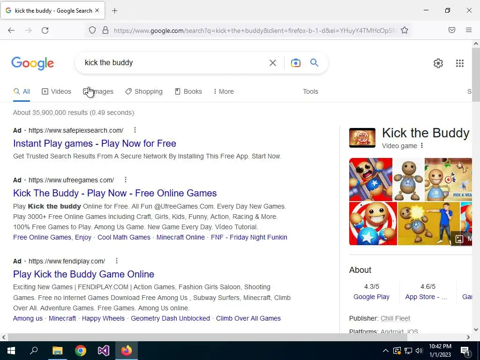Viewport: 480px width, 360px height.
Task: Launch Chrome from the taskbar
Action: [x=81, y=351]
